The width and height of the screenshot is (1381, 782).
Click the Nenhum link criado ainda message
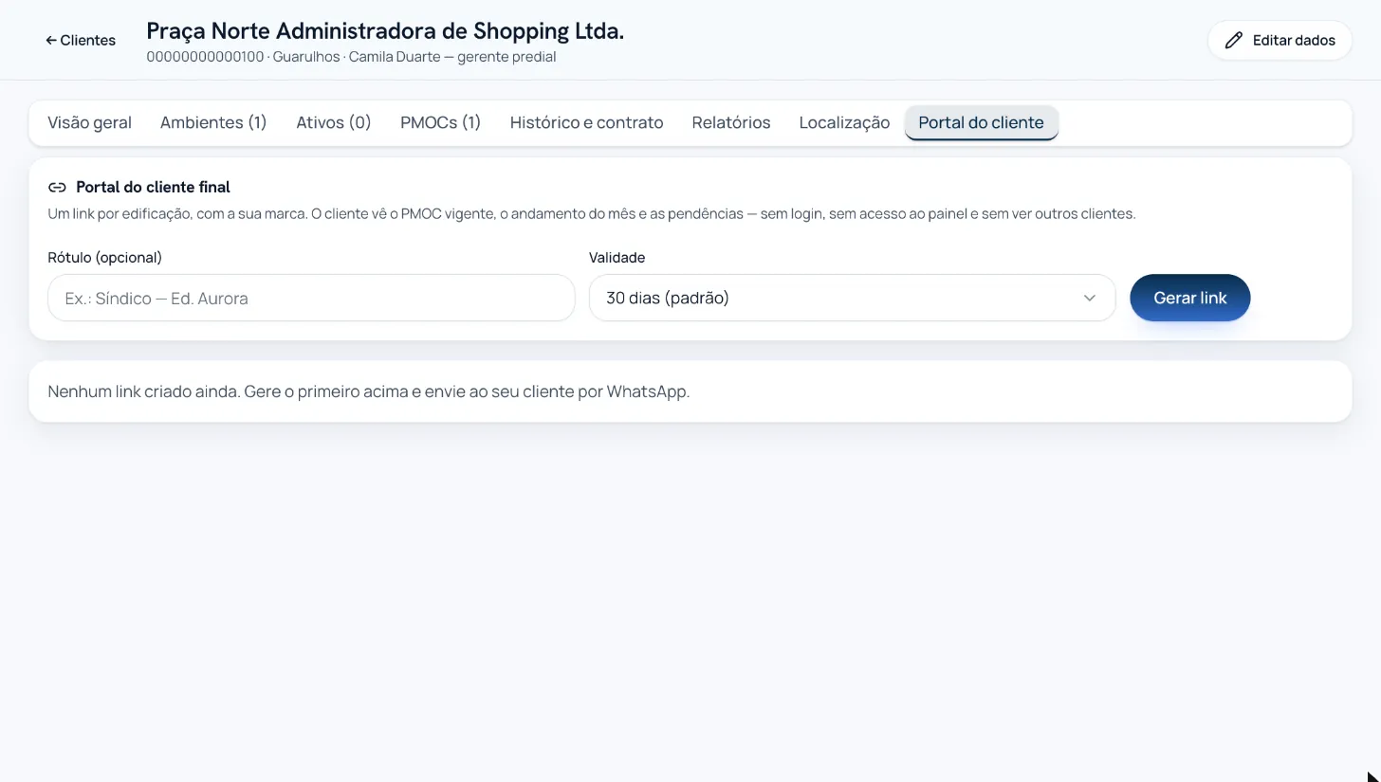(368, 391)
